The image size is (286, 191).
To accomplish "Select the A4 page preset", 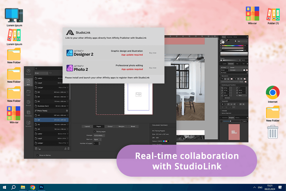I will [x=52, y=120].
